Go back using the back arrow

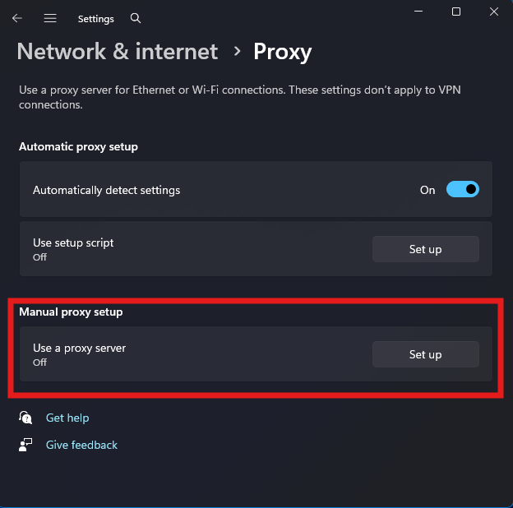pos(17,18)
